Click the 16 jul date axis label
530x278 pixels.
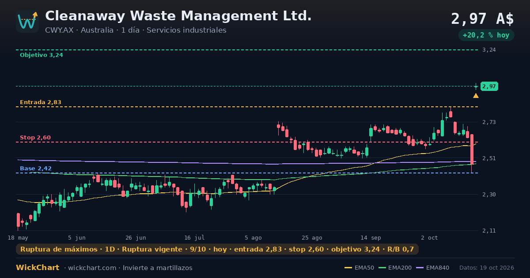point(194,238)
